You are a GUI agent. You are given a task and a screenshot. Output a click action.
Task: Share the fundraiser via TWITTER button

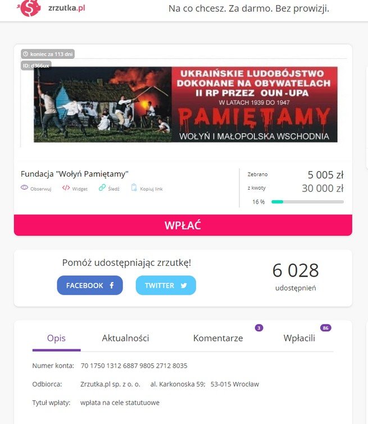coord(166,285)
